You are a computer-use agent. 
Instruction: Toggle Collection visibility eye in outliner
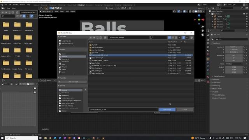(247, 14)
